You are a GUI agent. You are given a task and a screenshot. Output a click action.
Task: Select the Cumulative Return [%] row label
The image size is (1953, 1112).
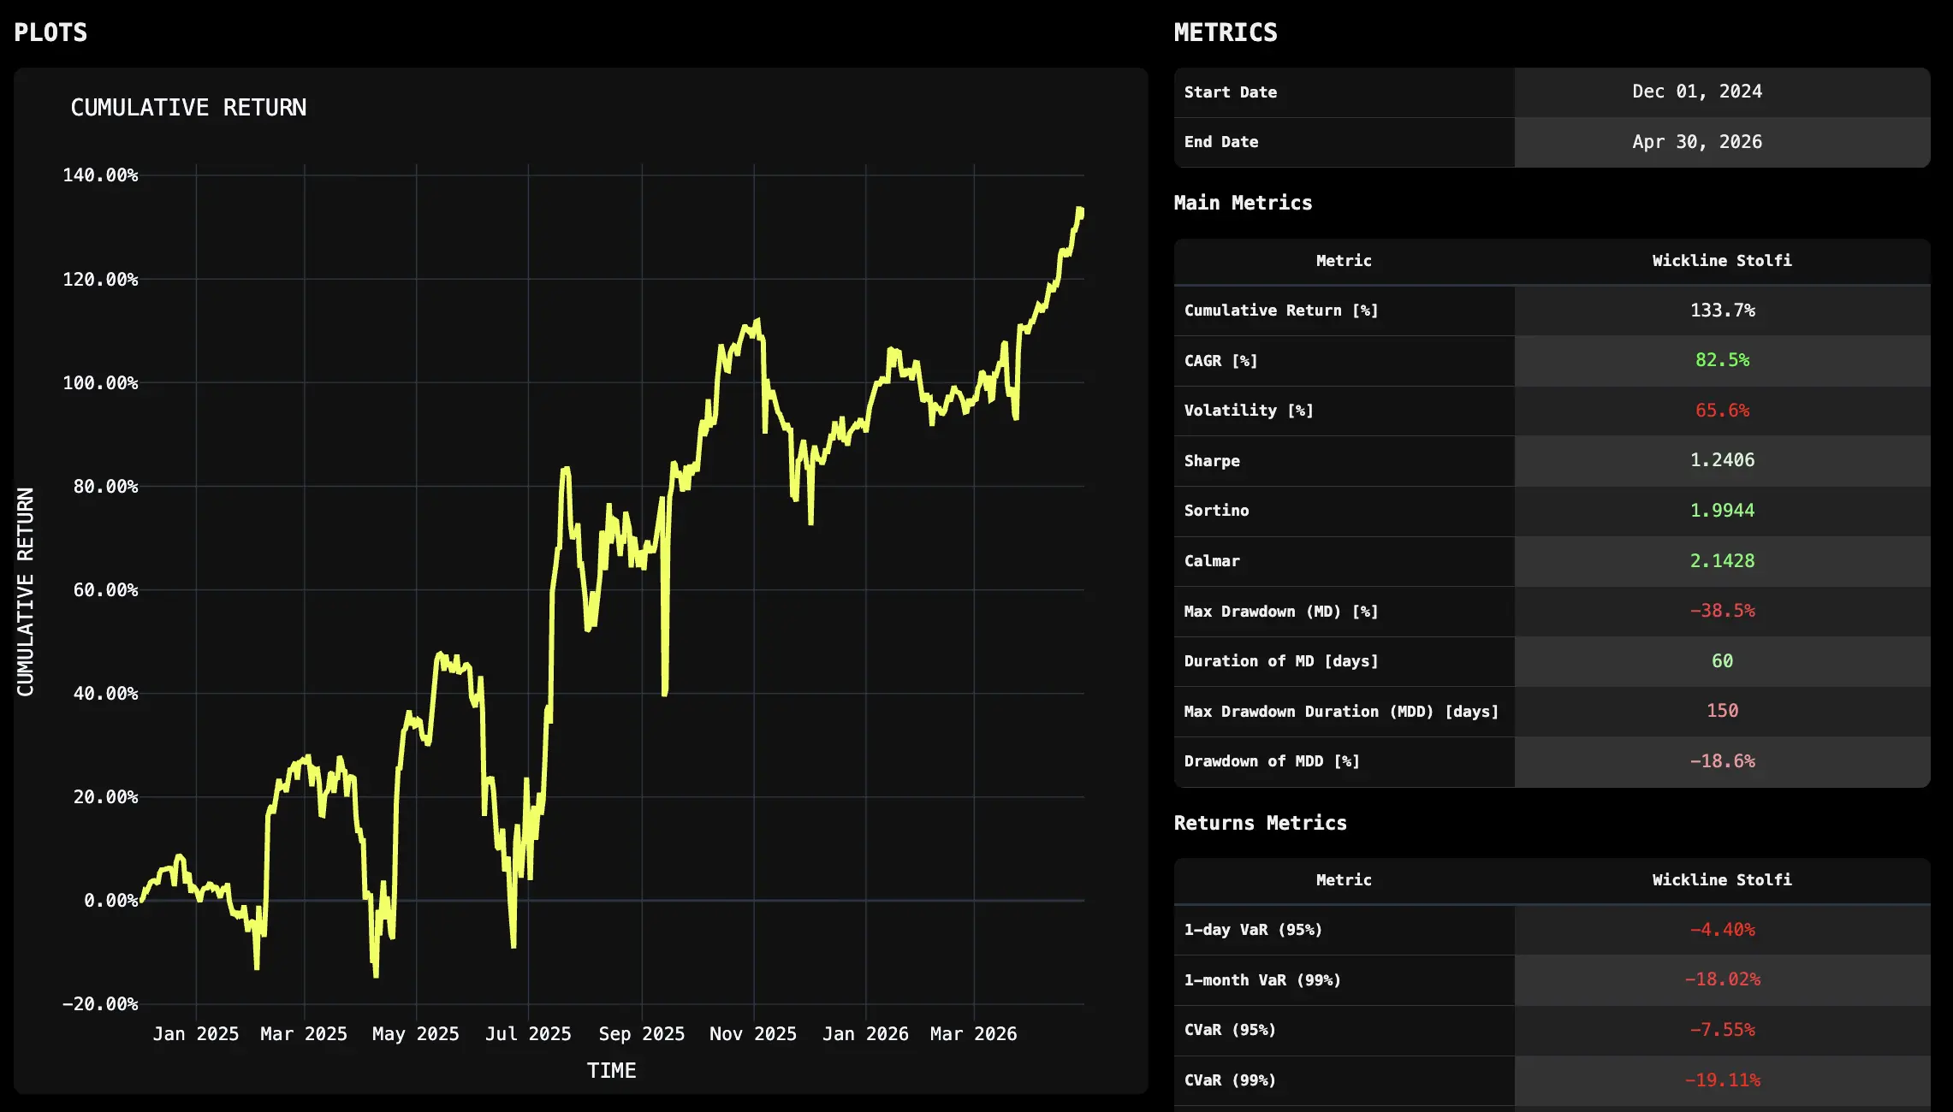coord(1281,311)
